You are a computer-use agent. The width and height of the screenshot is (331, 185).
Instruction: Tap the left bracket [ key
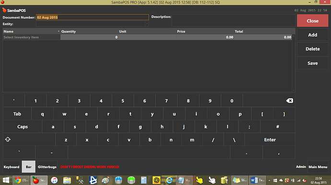[262, 114]
